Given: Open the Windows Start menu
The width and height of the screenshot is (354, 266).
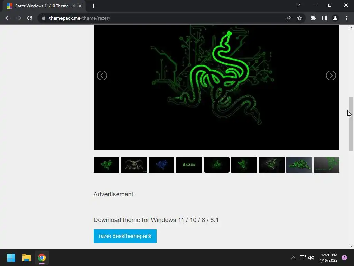Looking at the screenshot, I should pos(11,258).
